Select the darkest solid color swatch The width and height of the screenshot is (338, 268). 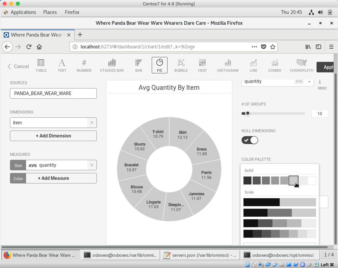247,181
